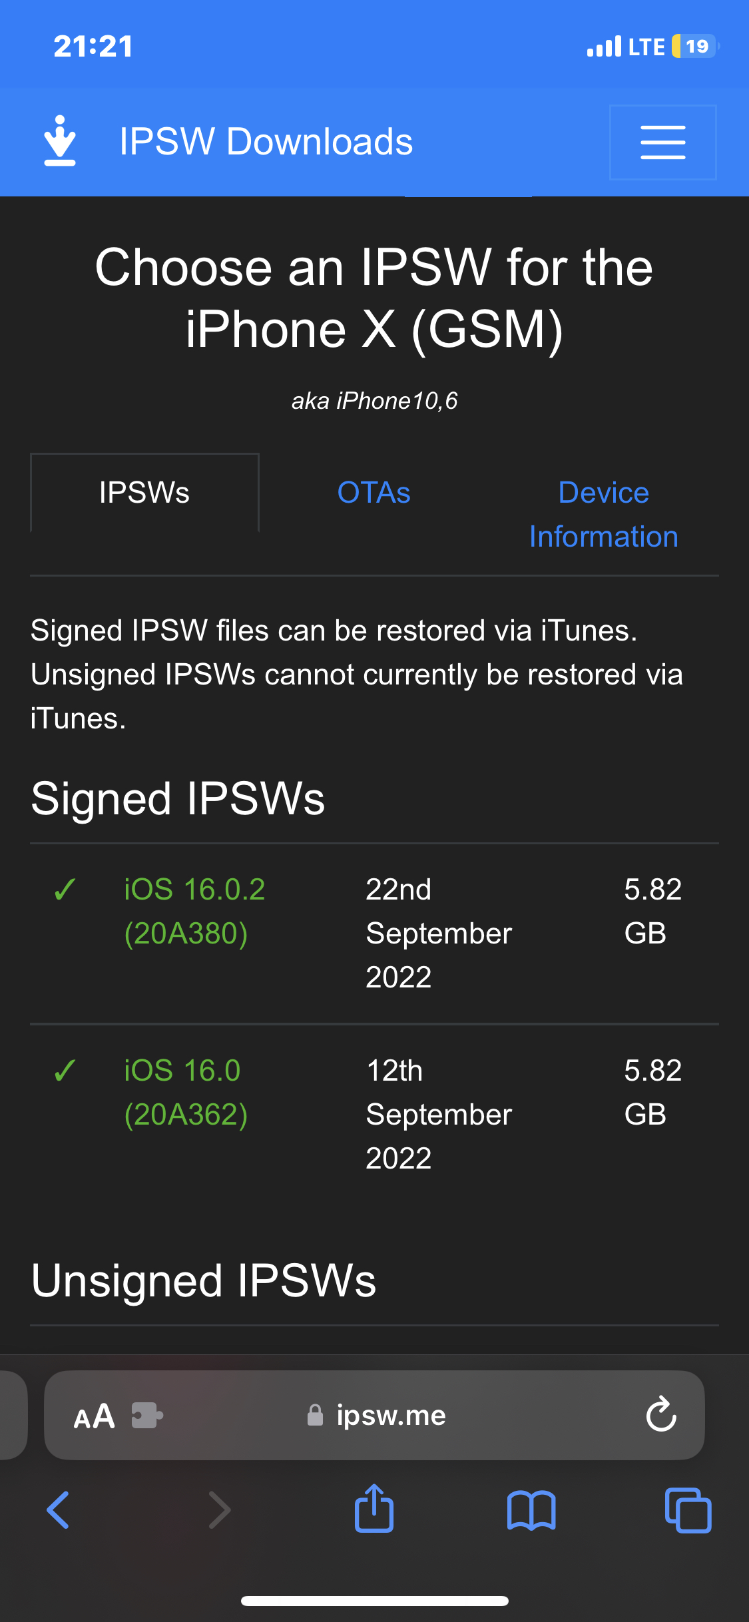
Task: Tap the ipsw.me address bar
Action: coord(374,1415)
